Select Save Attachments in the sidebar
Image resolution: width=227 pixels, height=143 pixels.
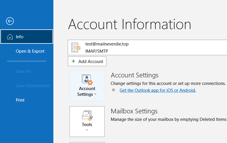click(33, 86)
